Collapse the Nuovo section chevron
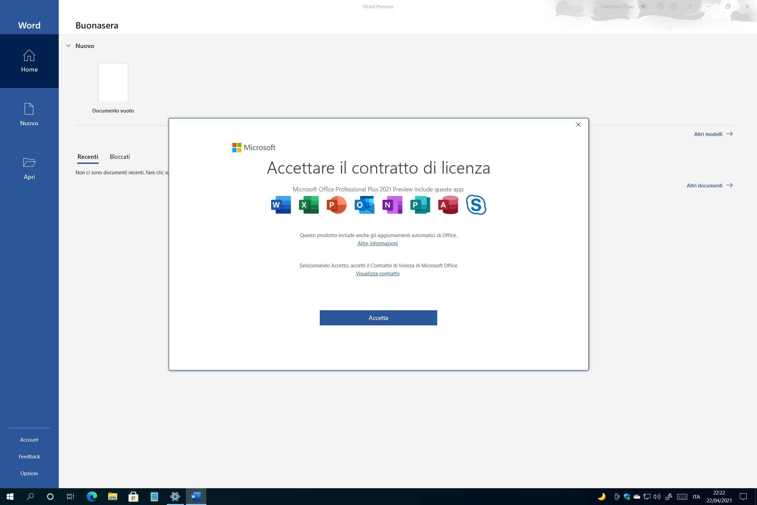Screen dimensions: 757x505 [68, 46]
